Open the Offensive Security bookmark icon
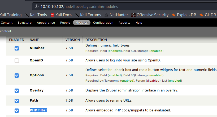 click(x=133, y=15)
